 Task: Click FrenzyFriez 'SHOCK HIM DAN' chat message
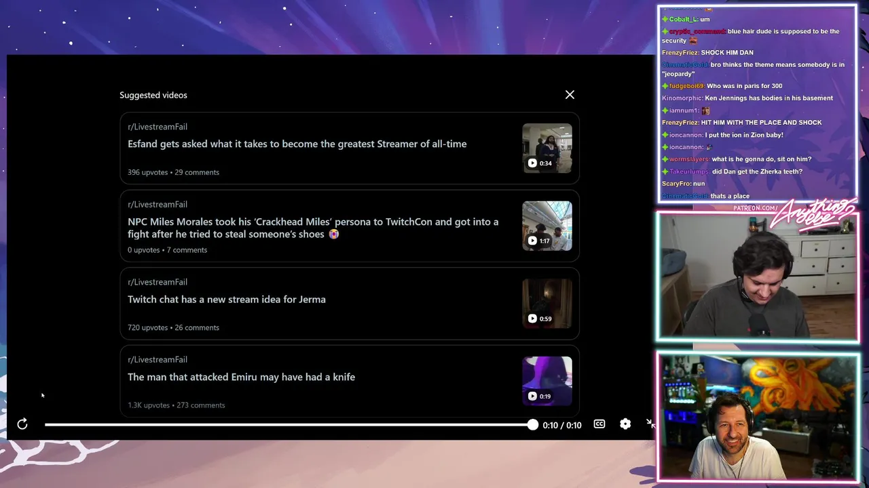point(707,52)
